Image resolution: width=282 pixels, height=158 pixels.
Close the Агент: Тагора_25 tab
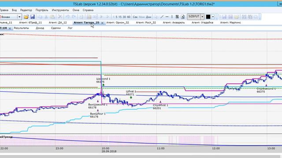click(102, 23)
